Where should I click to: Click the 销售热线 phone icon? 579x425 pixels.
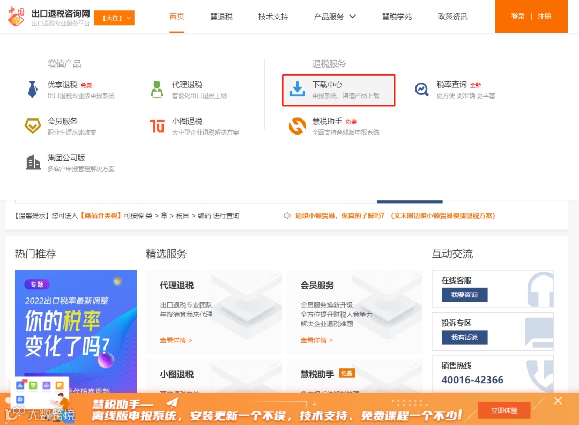tap(540, 375)
